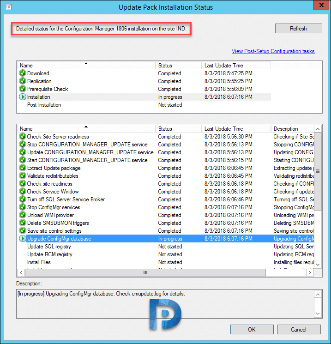Click the Cancel button

click(299, 330)
